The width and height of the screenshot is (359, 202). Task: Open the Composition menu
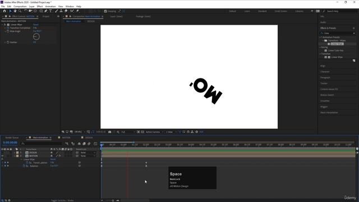click(20, 6)
